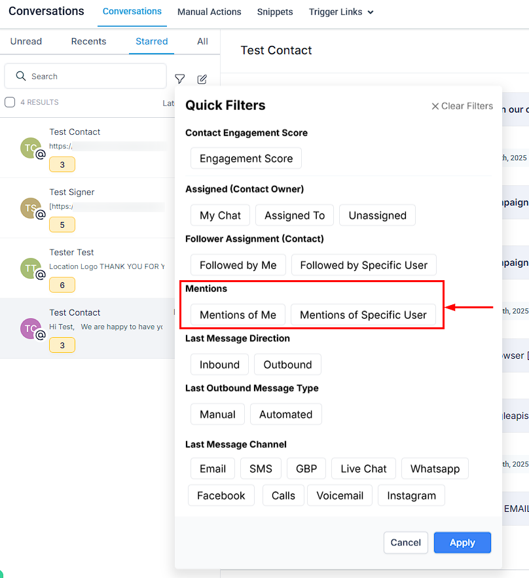This screenshot has width=529, height=578.
Task: Open Followed by Specific User selector
Action: [x=364, y=265]
